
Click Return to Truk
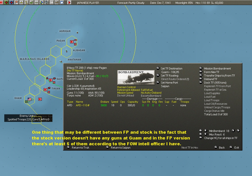pos(80,148)
